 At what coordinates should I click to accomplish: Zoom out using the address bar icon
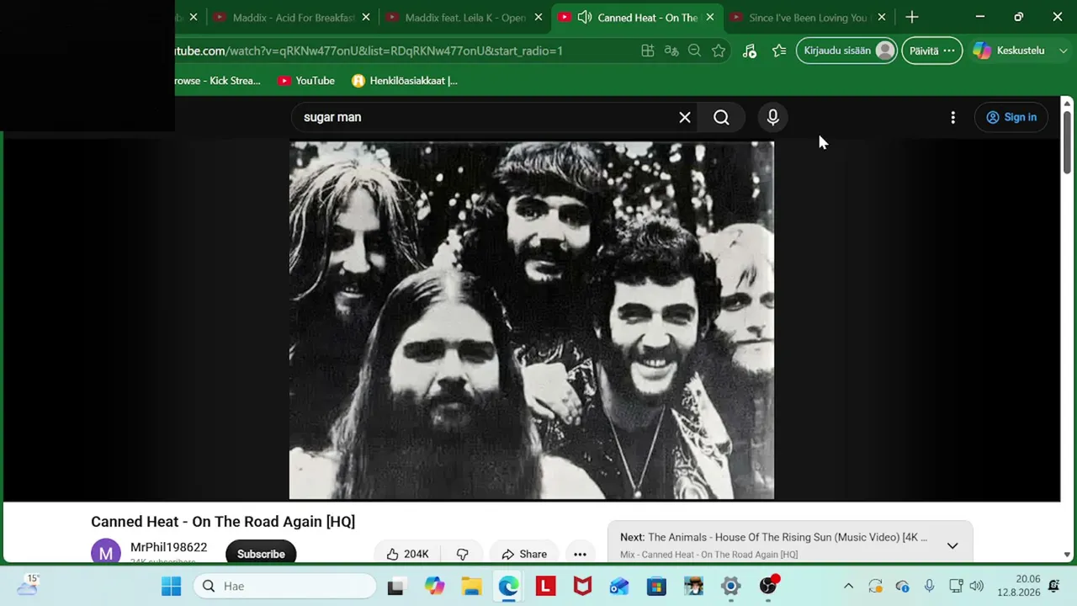pos(695,51)
